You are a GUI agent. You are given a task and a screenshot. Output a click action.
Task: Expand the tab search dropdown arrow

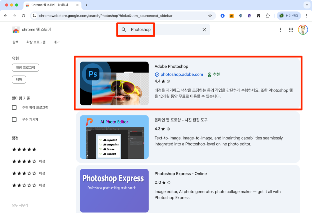[307, 5]
